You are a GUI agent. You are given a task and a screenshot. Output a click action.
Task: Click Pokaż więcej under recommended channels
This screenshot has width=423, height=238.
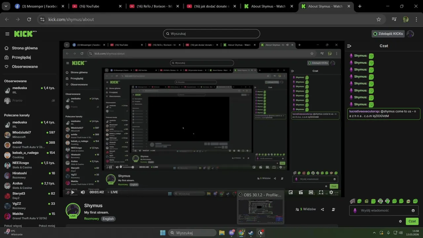click(13, 226)
